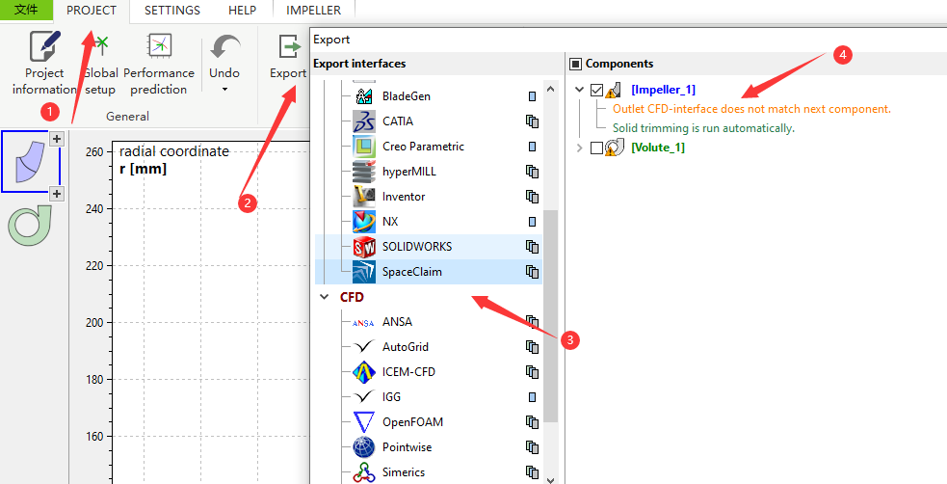This screenshot has width=947, height=484.
Task: Expand the Volute_1 tree node
Action: click(x=579, y=148)
